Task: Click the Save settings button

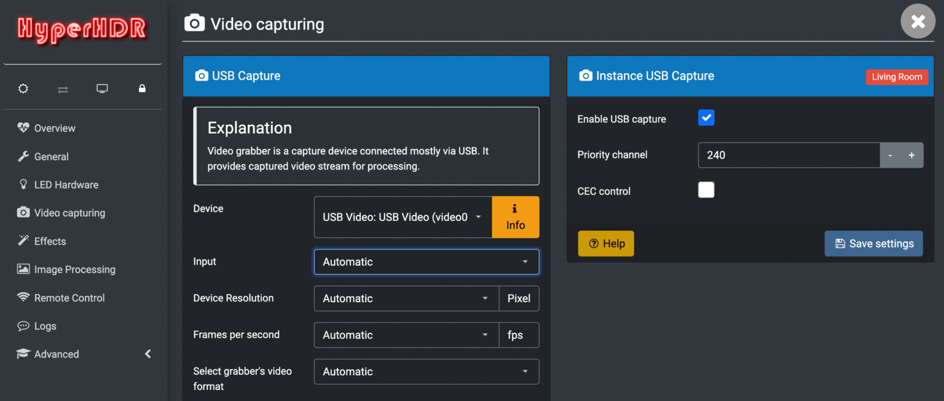Action: click(873, 243)
